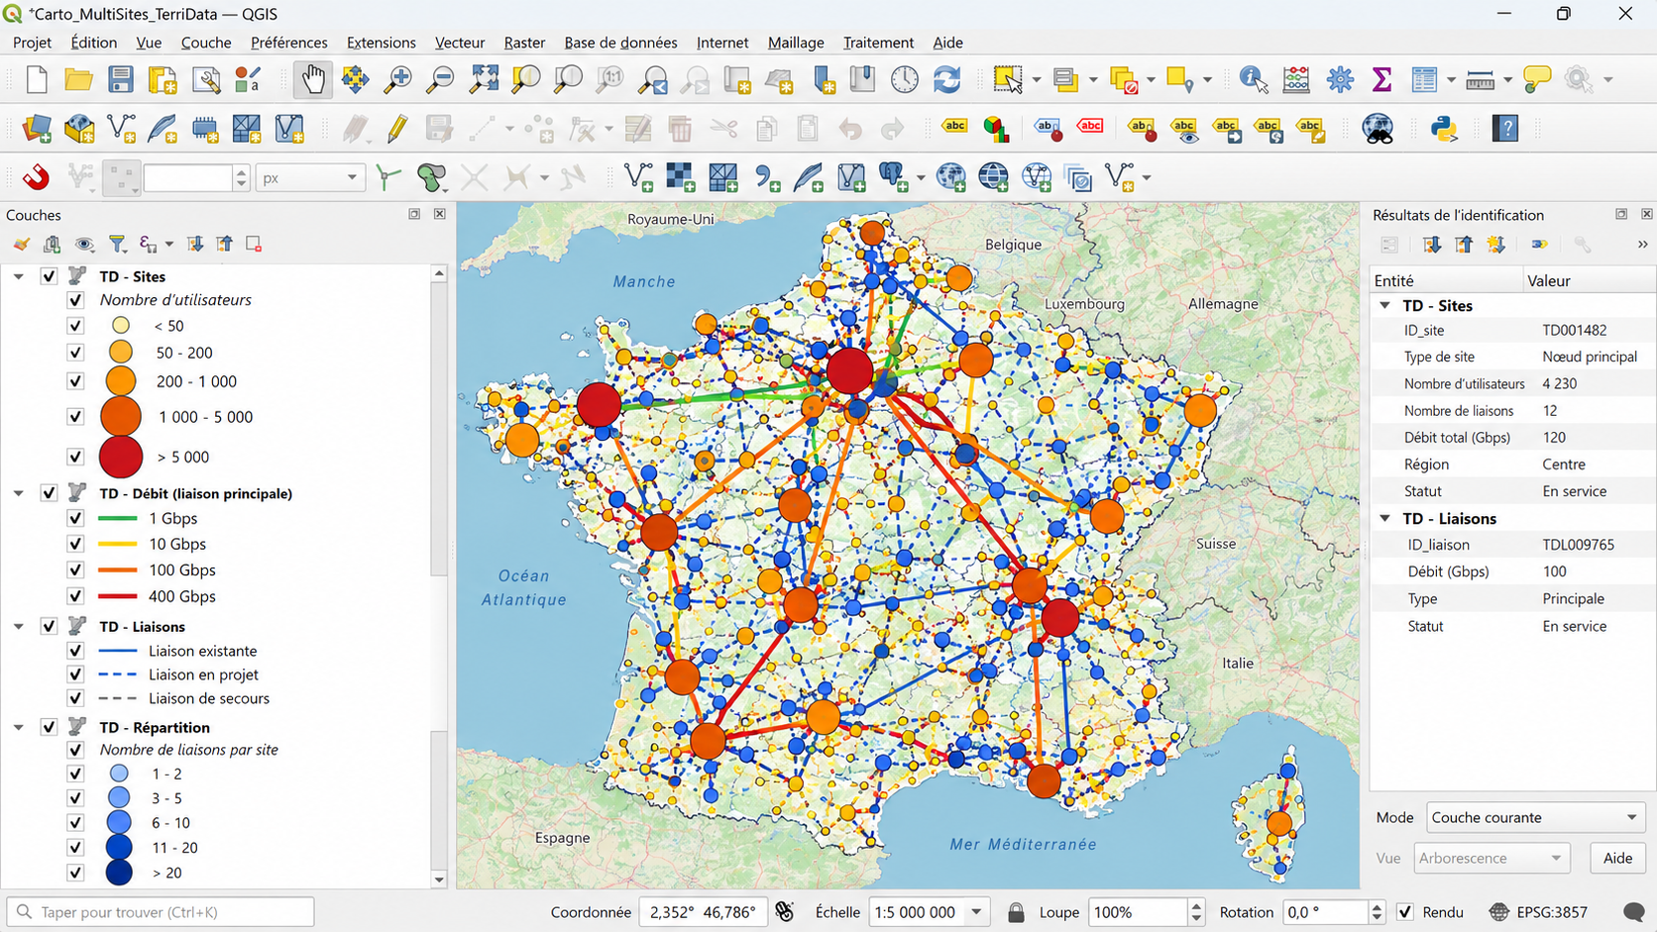Screen dimensions: 1657x932
Task: Collapse the TD - Liaisons layer legend
Action: (19, 627)
